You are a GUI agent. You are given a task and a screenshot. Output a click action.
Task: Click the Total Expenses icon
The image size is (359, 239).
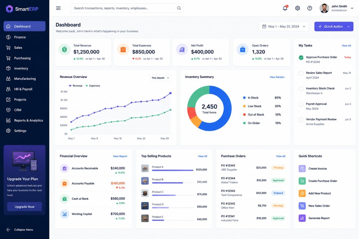click(123, 49)
